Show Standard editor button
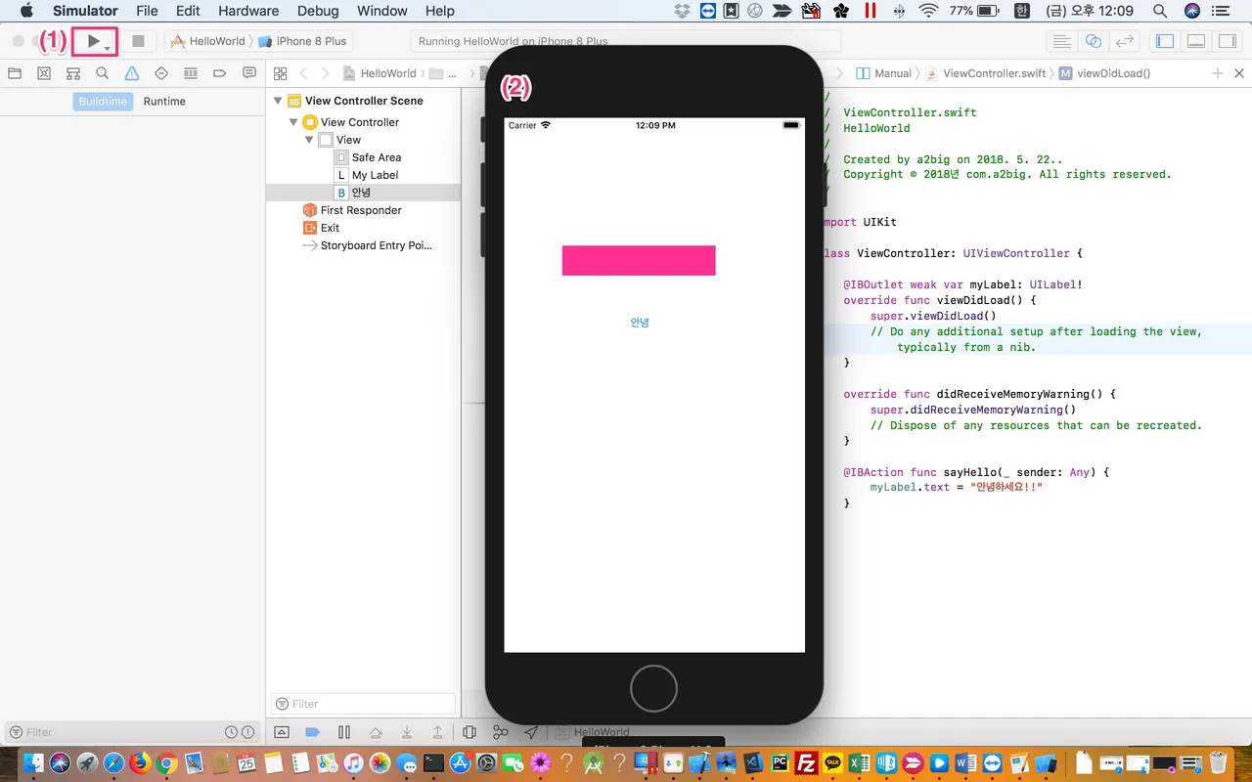This screenshot has width=1252, height=782. [x=1060, y=42]
